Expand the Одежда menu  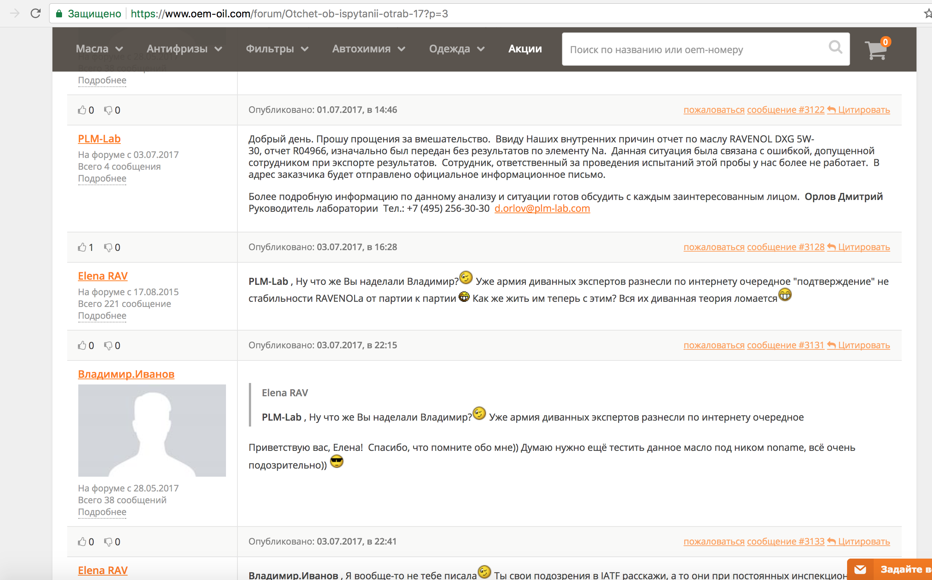point(457,49)
